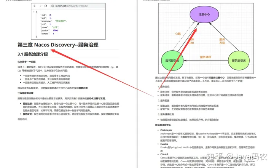Click the bold text 先来思考一个问题
The width and height of the screenshot is (274, 168).
coord(27,62)
